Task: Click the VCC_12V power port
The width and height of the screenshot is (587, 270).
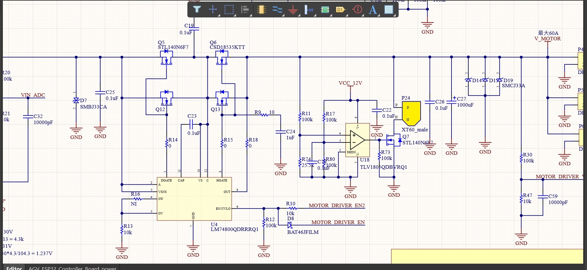Action: point(350,83)
